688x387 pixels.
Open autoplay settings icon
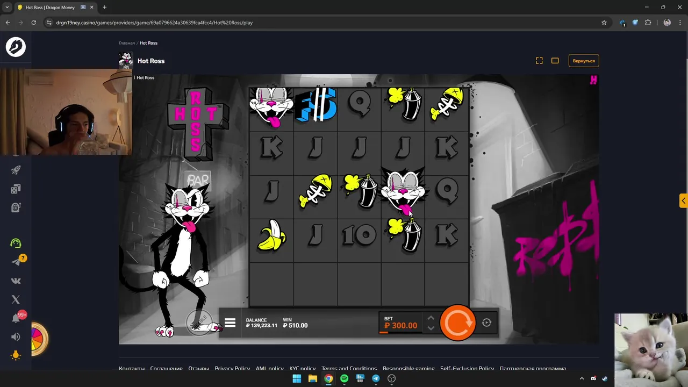coord(486,322)
